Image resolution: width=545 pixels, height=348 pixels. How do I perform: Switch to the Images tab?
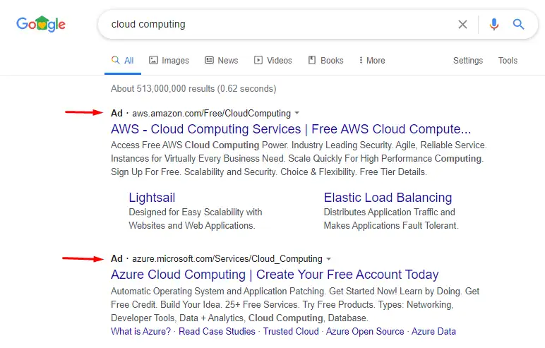coord(169,61)
